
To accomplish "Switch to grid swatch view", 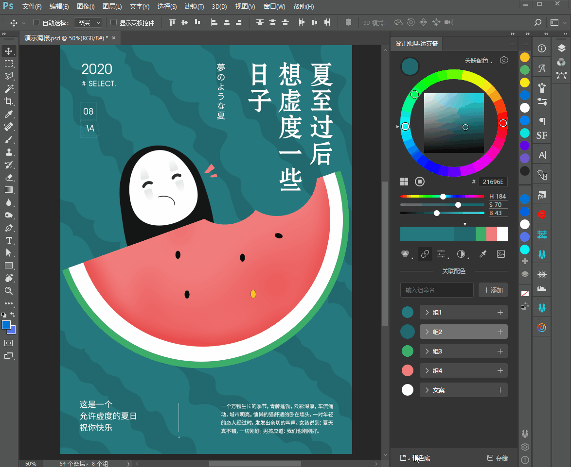I will coord(404,182).
